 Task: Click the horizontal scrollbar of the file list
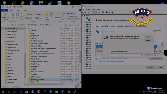[46, 84]
